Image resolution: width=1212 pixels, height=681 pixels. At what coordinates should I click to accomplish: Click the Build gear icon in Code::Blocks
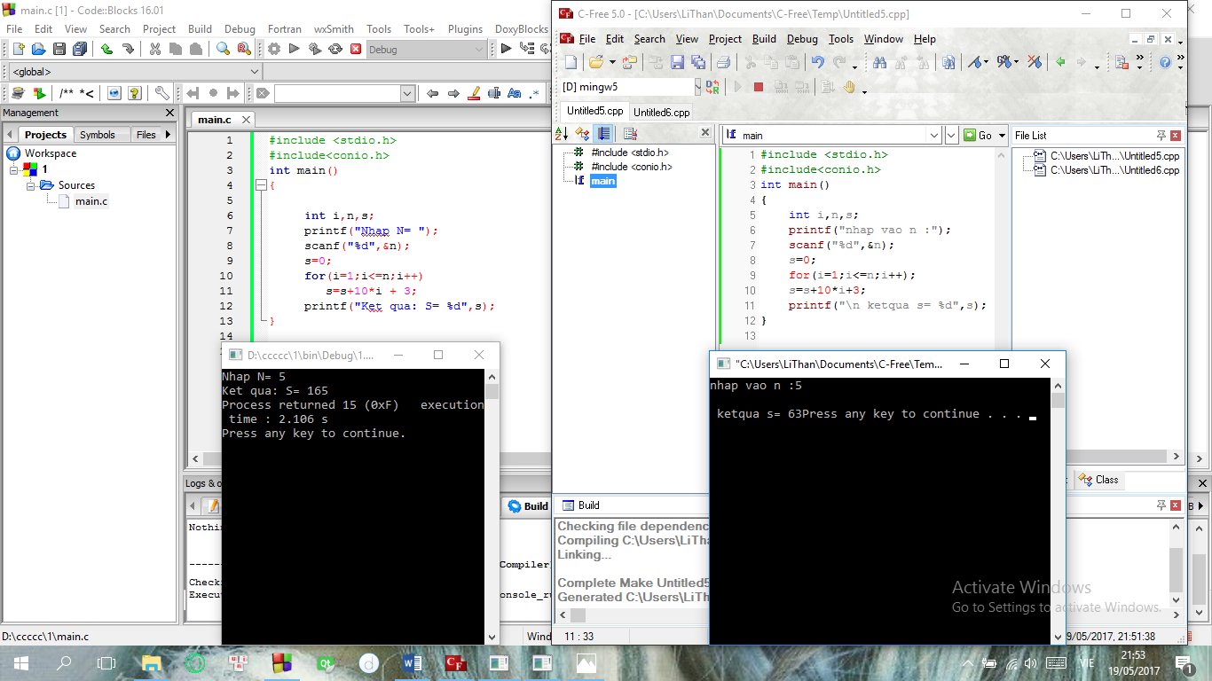pyautogui.click(x=274, y=50)
